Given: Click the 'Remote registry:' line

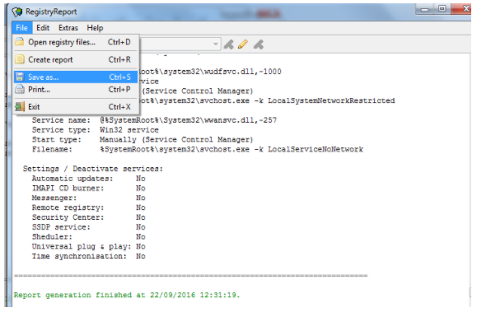Looking at the screenshot, I should pyautogui.click(x=88, y=207).
